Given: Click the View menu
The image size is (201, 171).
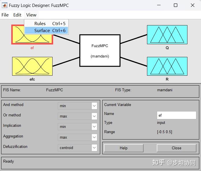Looking at the screenshot, I should click(x=31, y=15).
